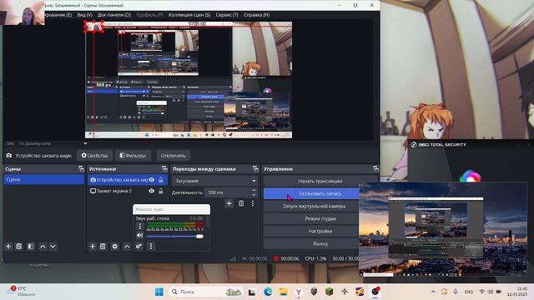Click Свойства button in source toolbar

coord(94,156)
